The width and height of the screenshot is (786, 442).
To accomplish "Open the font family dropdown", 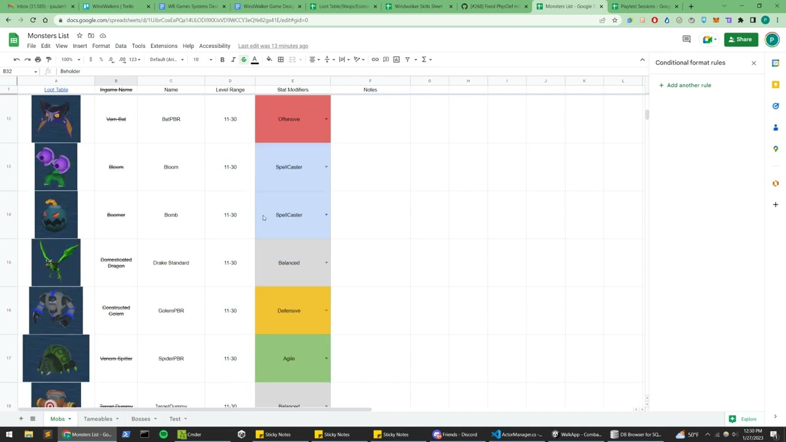I will coord(167,60).
